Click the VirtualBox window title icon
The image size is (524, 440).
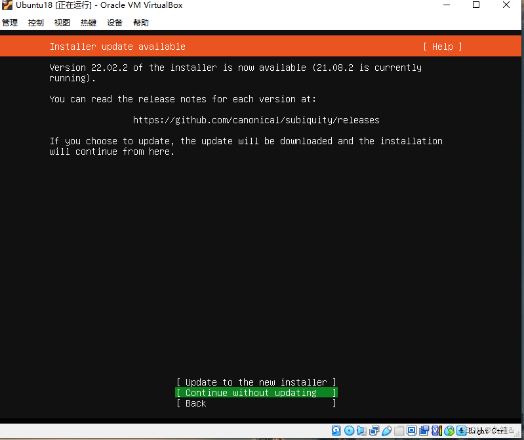coord(7,5)
